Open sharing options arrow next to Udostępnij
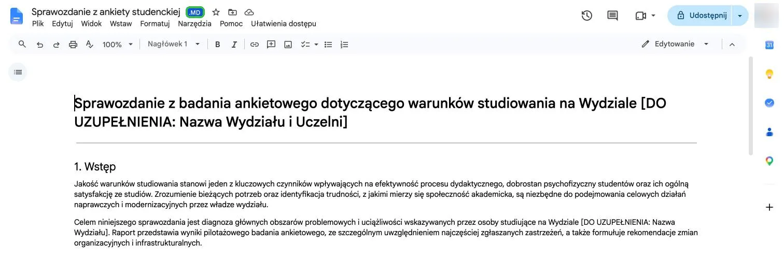Image resolution: width=784 pixels, height=259 pixels. pos(740,16)
